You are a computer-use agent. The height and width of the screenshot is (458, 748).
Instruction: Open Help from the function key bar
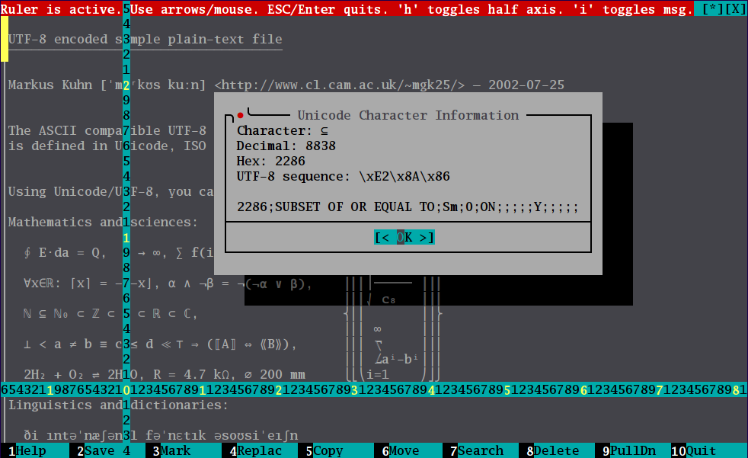(x=31, y=451)
